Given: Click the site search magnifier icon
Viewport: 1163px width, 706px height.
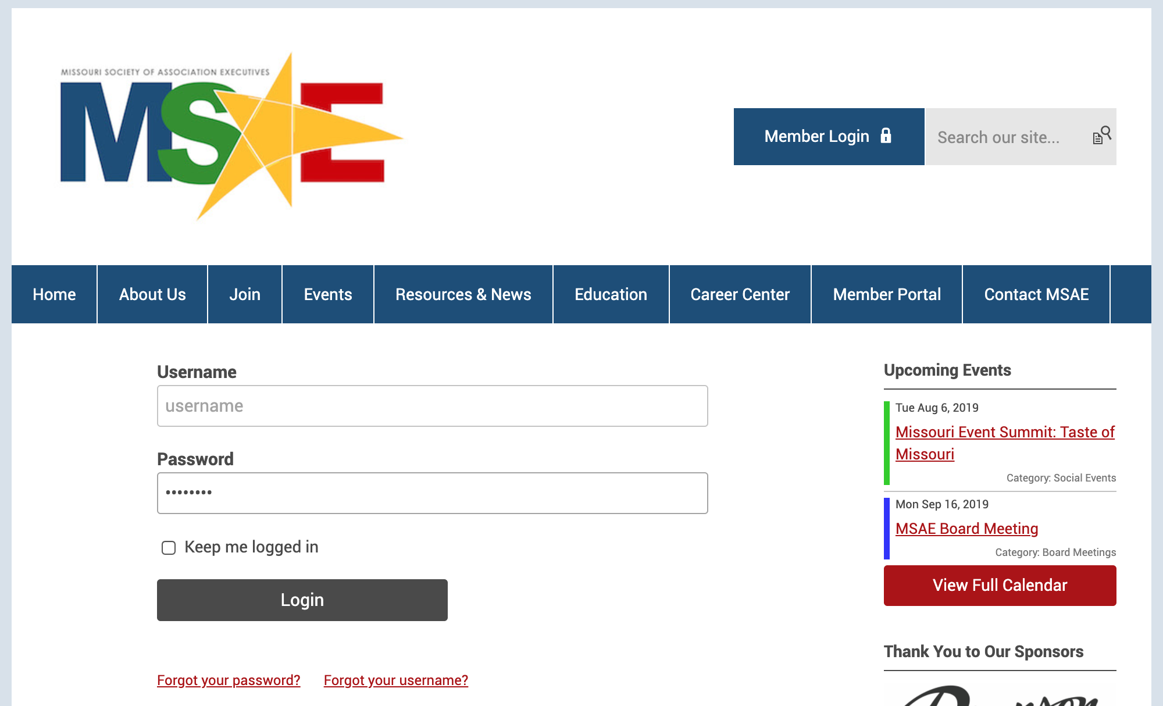Looking at the screenshot, I should click(x=1102, y=136).
